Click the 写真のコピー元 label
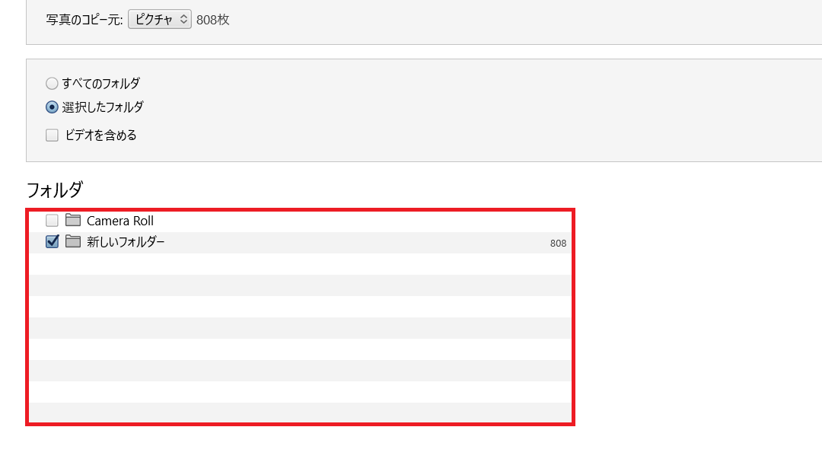822x462 pixels. (x=84, y=20)
